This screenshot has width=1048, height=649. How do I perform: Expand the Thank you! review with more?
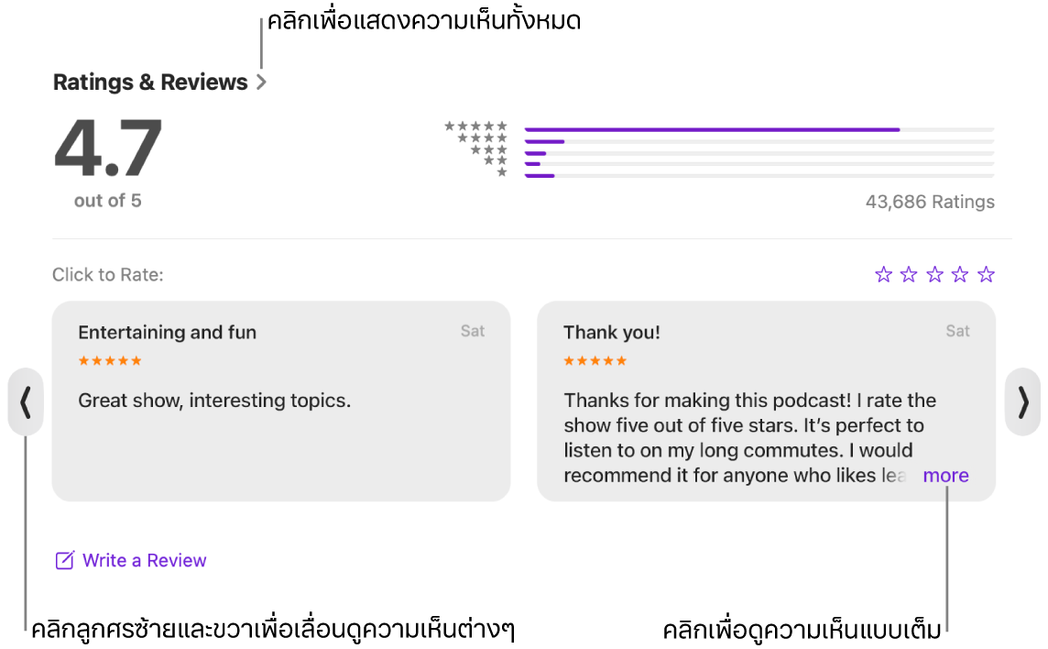[x=945, y=475]
